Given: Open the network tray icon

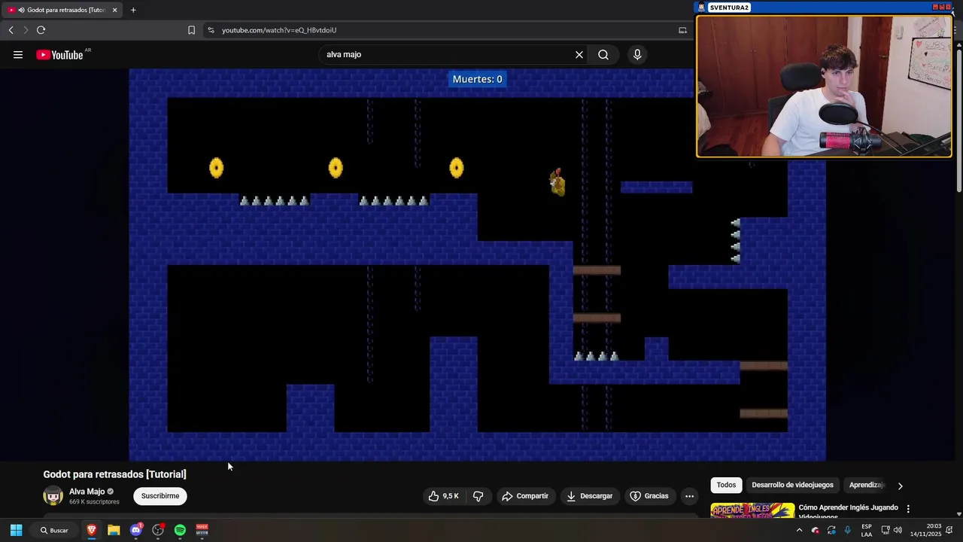Looking at the screenshot, I should click(x=886, y=531).
